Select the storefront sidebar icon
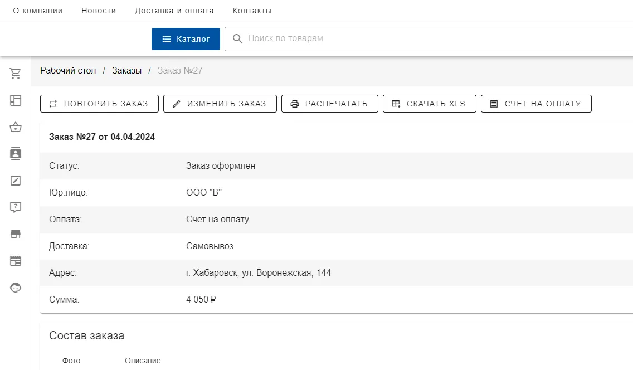Image resolution: width=633 pixels, height=370 pixels. [x=16, y=234]
